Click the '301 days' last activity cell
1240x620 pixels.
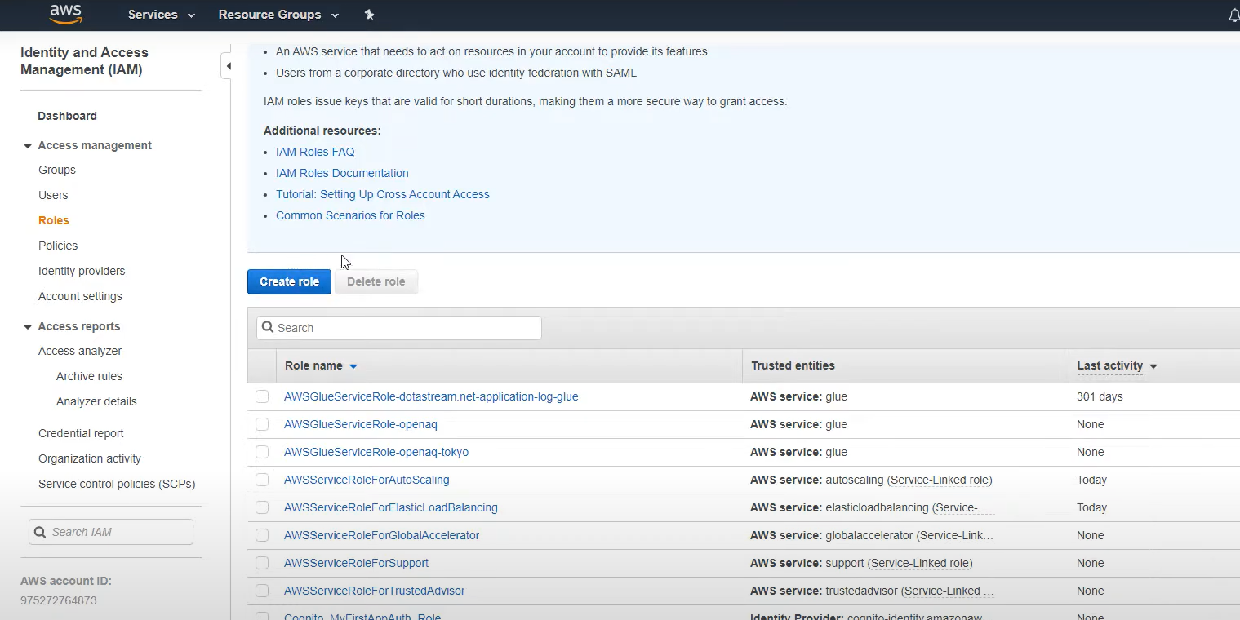[x=1100, y=396]
